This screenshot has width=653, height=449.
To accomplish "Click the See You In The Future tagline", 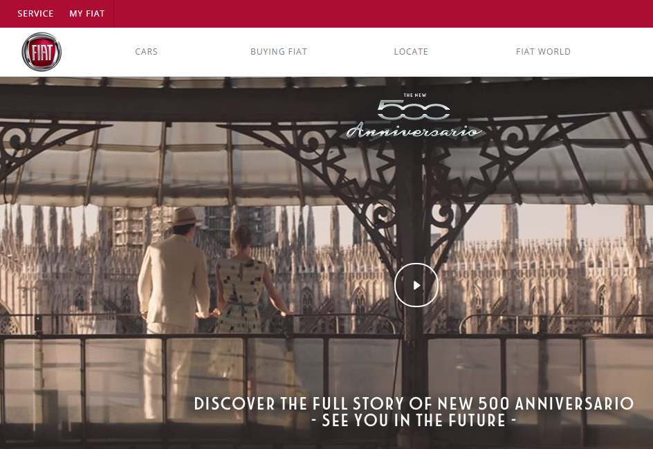I will coord(414,421).
